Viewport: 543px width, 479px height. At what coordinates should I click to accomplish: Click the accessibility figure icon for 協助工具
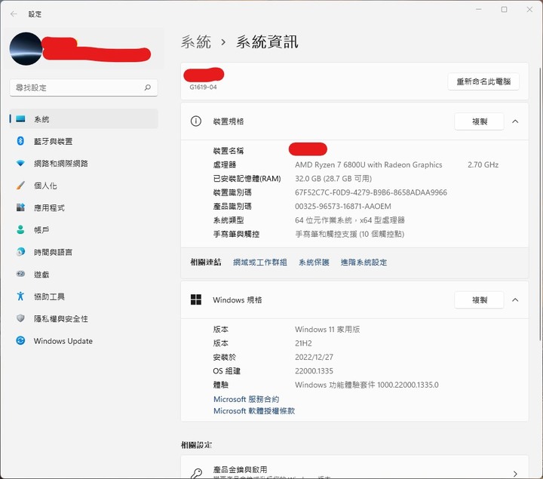(x=20, y=296)
